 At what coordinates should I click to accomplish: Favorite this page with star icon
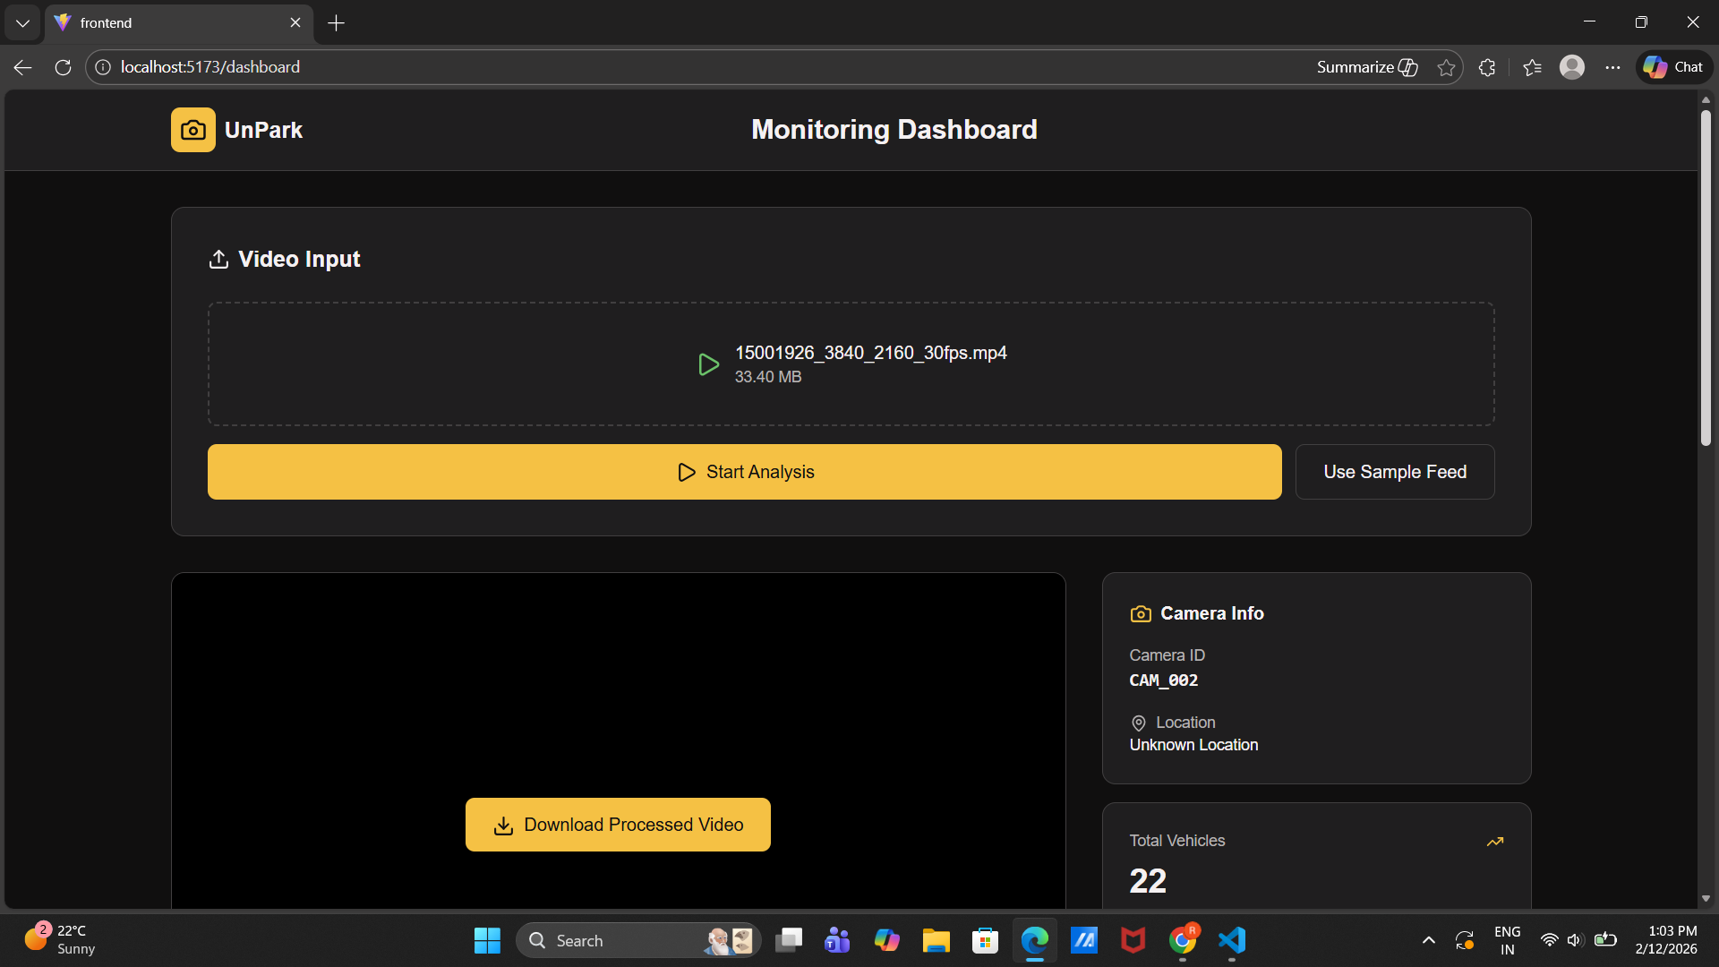tap(1446, 67)
